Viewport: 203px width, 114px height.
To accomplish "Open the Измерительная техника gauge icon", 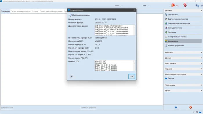I will click(x=166, y=37).
